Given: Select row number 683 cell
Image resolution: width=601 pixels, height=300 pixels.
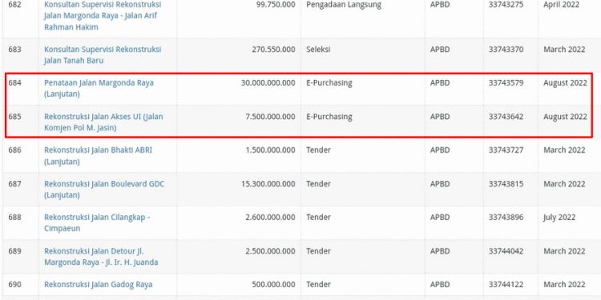Looking at the screenshot, I should 14,50.
